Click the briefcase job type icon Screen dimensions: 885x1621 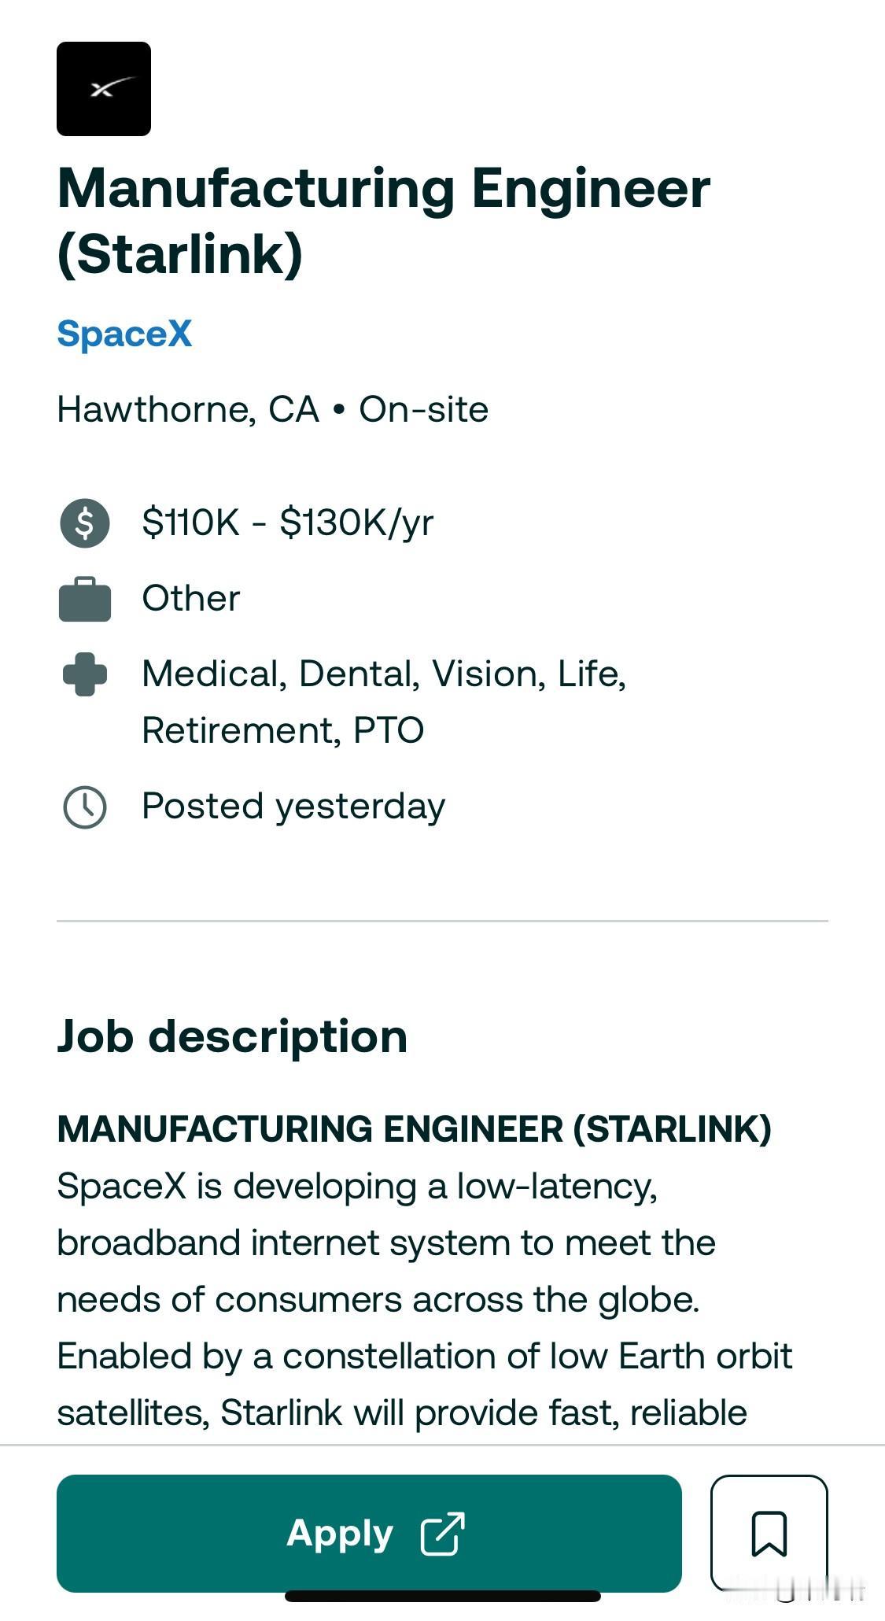tap(85, 600)
